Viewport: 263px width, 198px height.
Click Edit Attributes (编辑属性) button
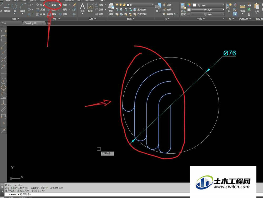(x=169, y=14)
